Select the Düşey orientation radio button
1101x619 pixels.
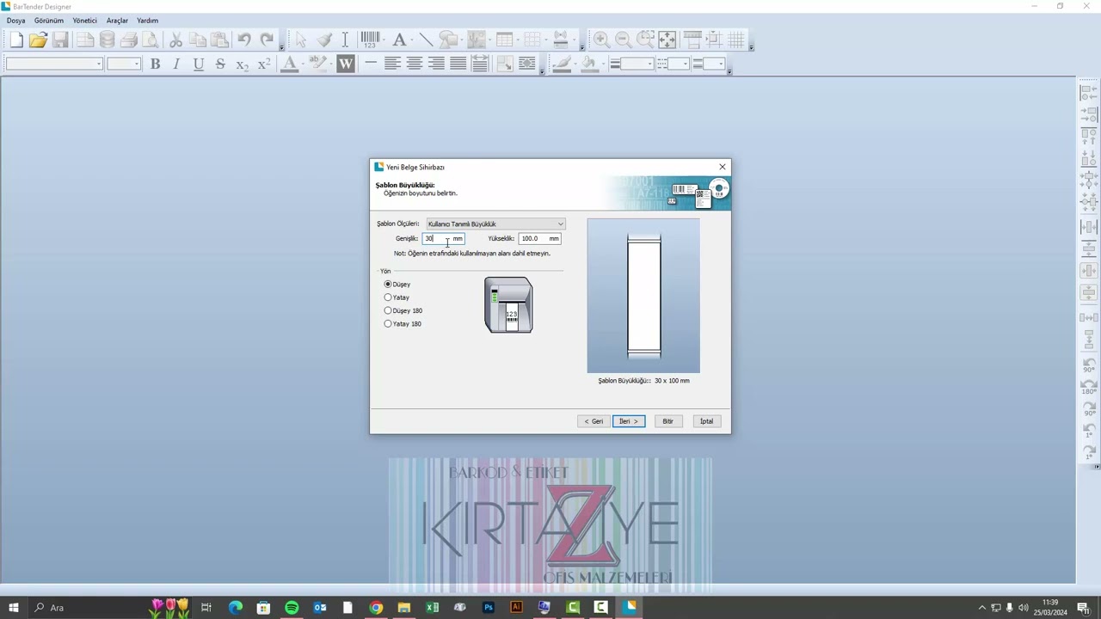click(388, 284)
